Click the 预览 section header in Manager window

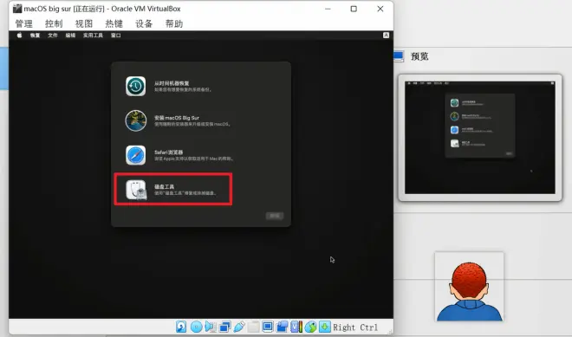pos(419,56)
